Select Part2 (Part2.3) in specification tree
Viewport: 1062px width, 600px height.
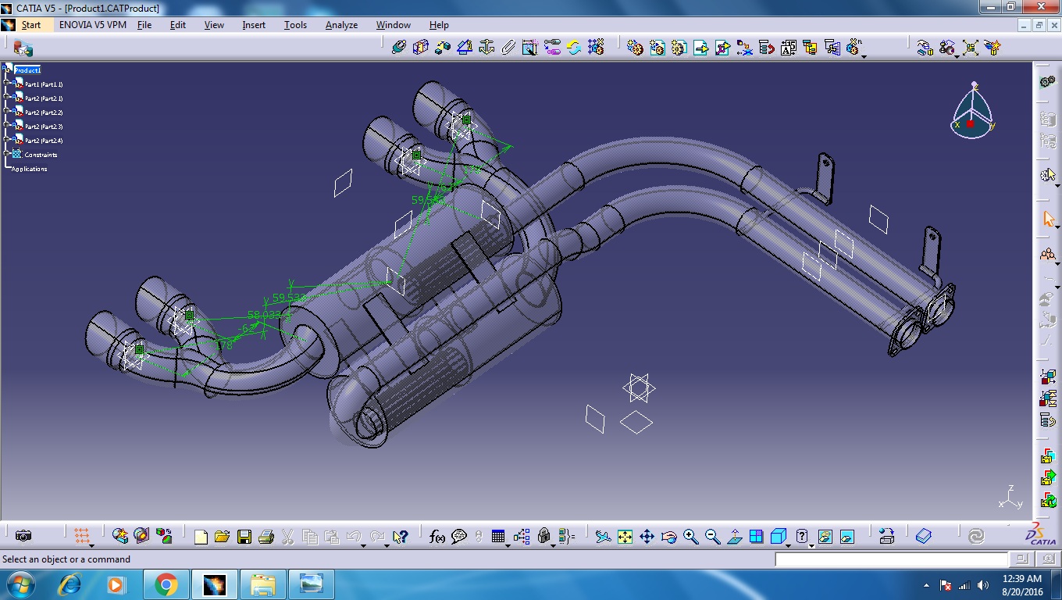(x=44, y=127)
